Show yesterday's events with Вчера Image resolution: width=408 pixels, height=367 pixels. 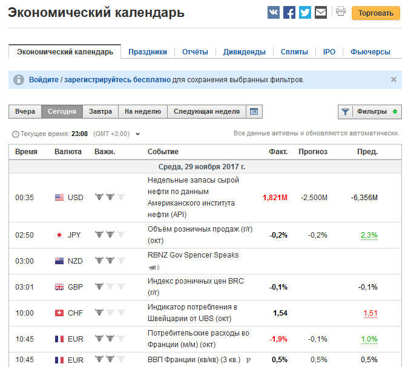(25, 111)
